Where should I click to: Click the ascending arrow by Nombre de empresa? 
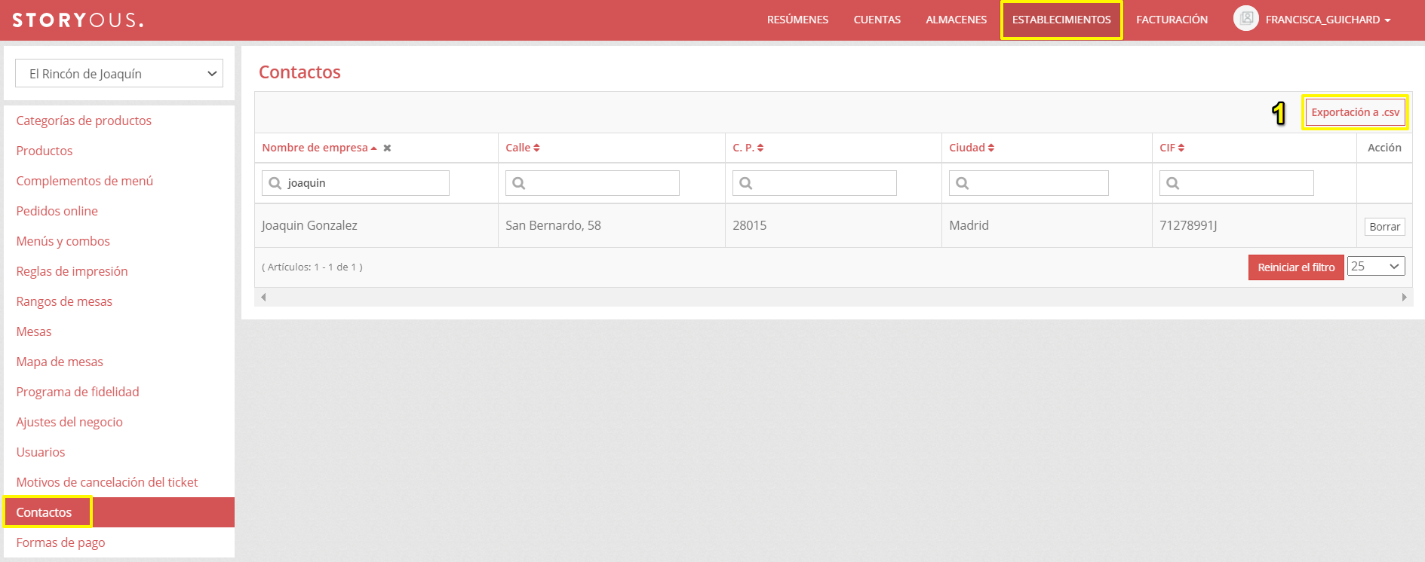pyautogui.click(x=373, y=148)
